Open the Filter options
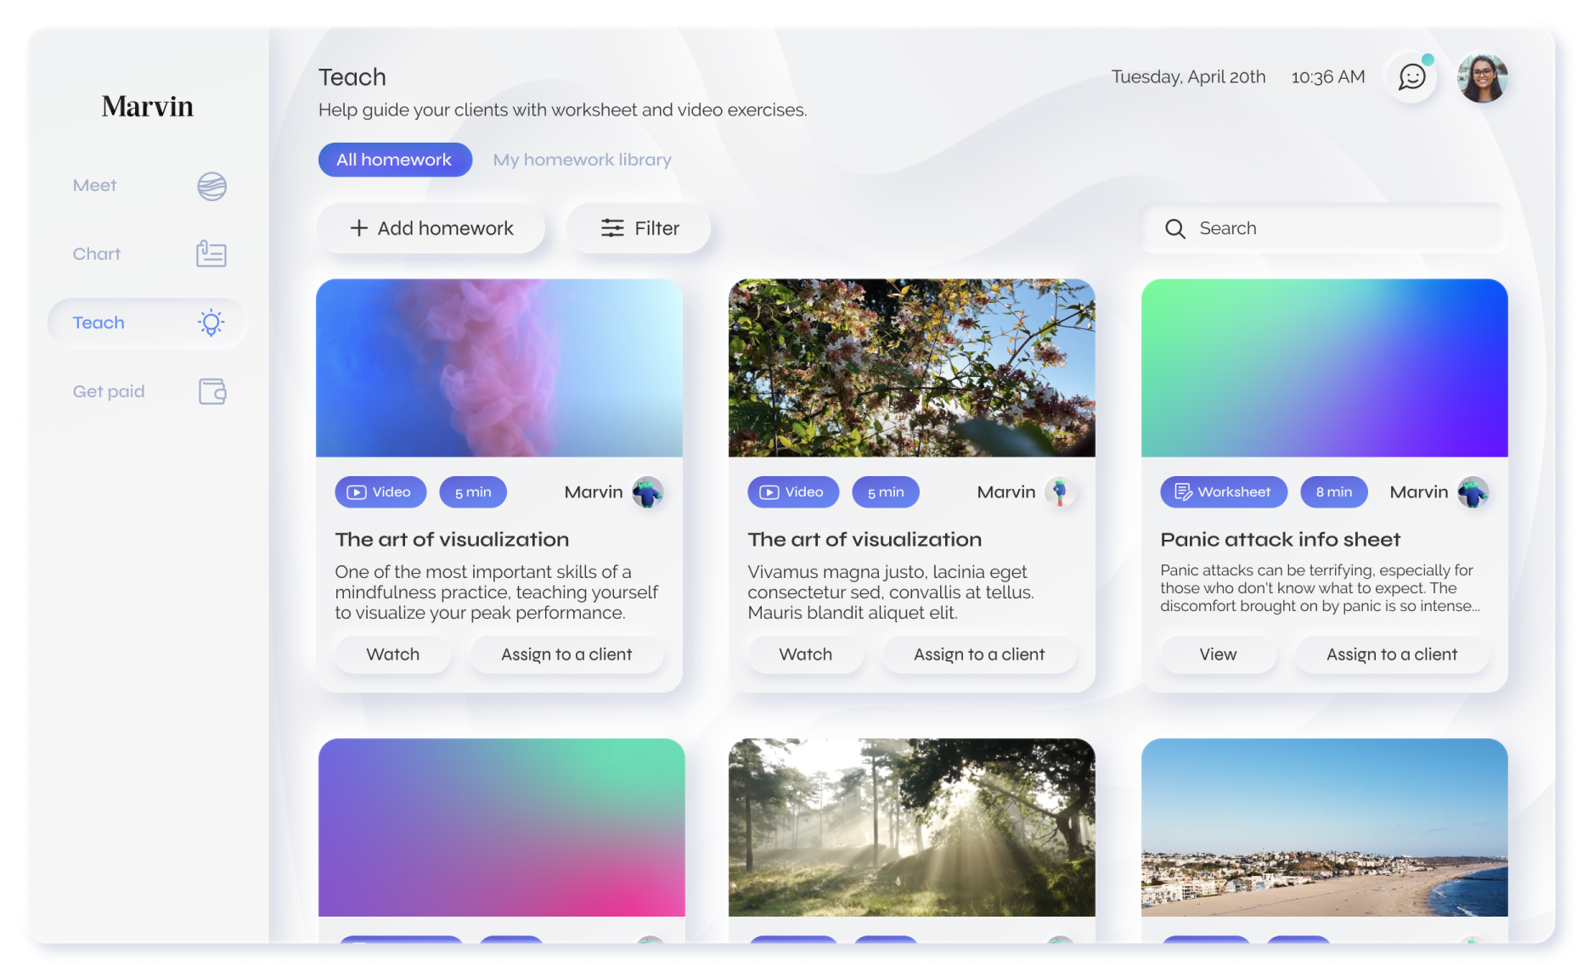The width and height of the screenshot is (1577, 965). [x=639, y=227]
